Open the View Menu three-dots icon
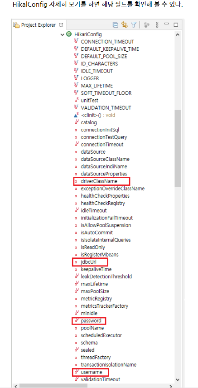The height and width of the screenshot is (388, 198). point(157,25)
